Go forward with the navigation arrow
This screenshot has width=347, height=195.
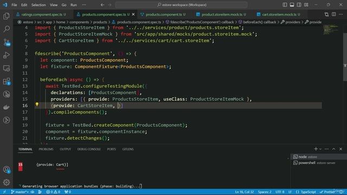(110, 5)
